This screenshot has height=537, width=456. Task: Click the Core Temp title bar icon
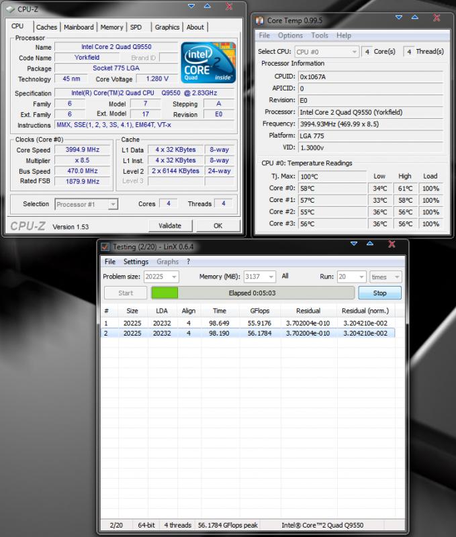pyautogui.click(x=260, y=21)
